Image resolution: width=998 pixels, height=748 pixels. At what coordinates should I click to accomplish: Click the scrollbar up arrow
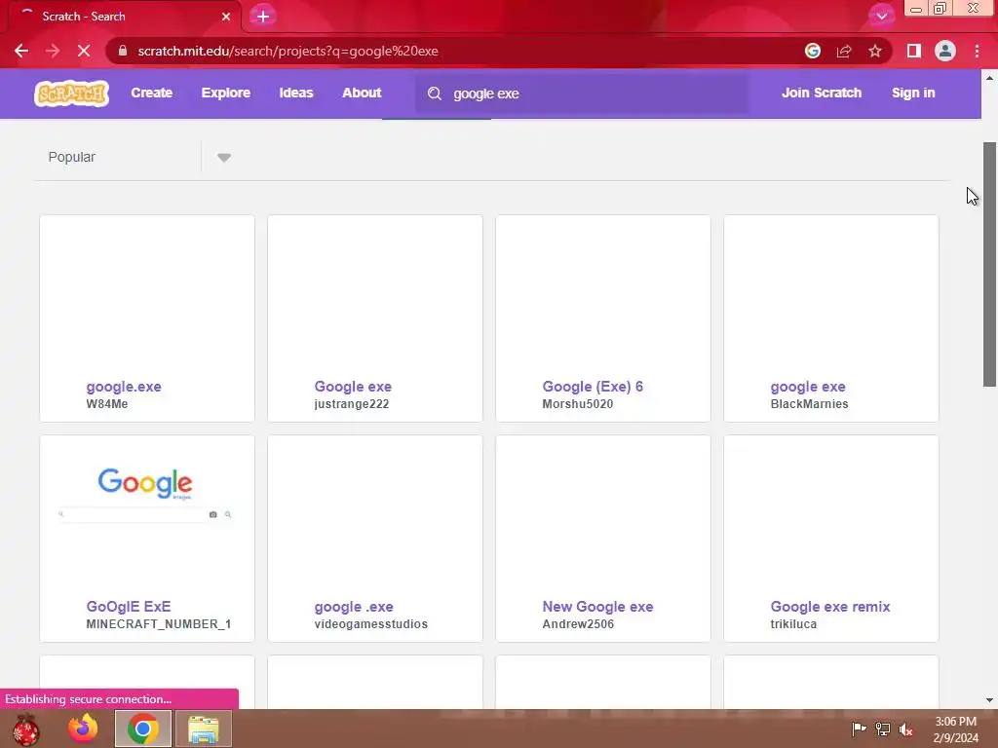[989, 78]
